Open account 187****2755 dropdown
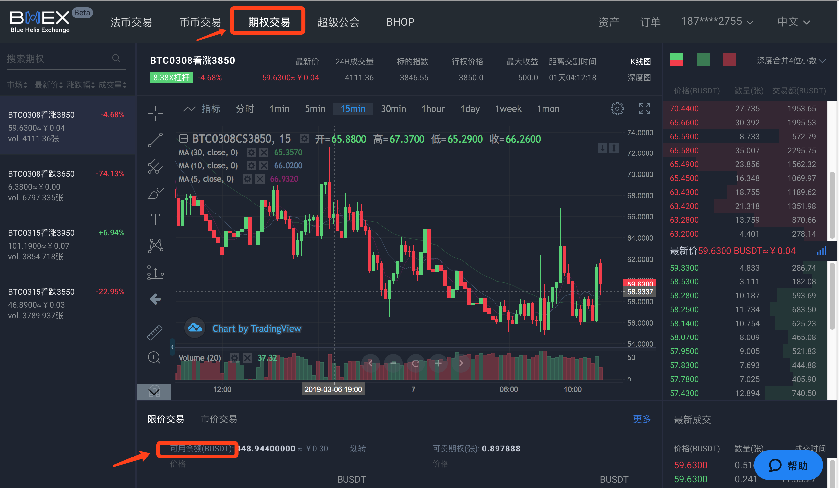Screen dimensions: 839x488 coord(717,22)
